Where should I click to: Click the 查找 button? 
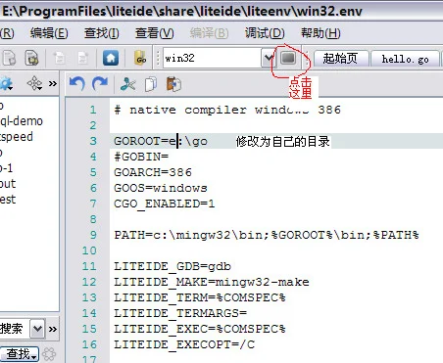(20, 354)
